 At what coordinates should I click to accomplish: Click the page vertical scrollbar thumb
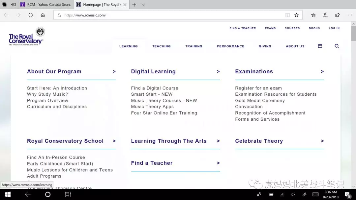click(x=353, y=33)
